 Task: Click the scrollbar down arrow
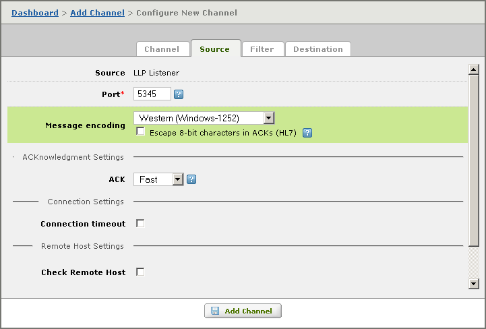coord(474,283)
